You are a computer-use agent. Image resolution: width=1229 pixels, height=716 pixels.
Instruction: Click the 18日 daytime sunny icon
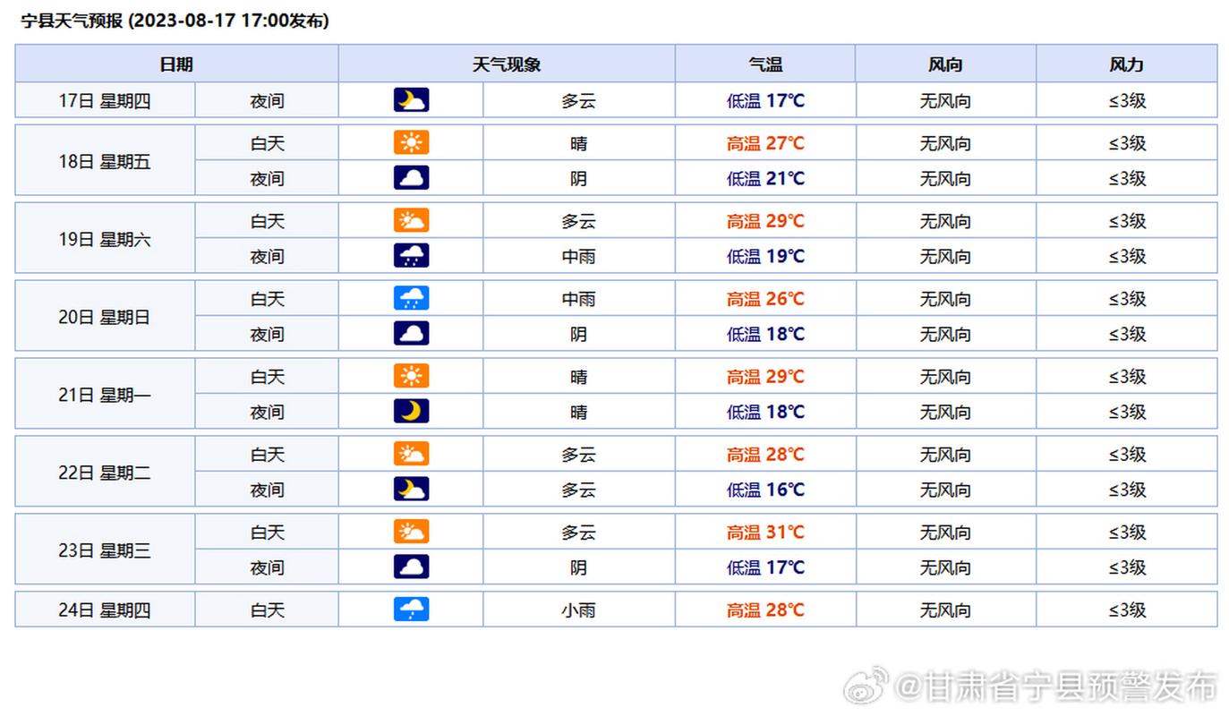point(411,142)
